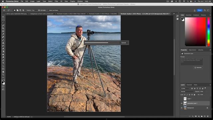The height and width of the screenshot is (120, 213).
Task: Open the search icon beside Share
Action: point(205,10)
